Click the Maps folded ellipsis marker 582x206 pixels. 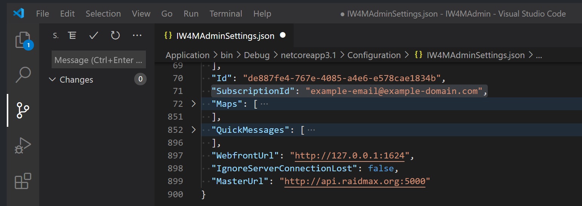(x=264, y=104)
